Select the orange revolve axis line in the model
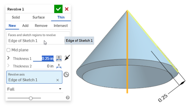190x109 pixels. click(127, 52)
